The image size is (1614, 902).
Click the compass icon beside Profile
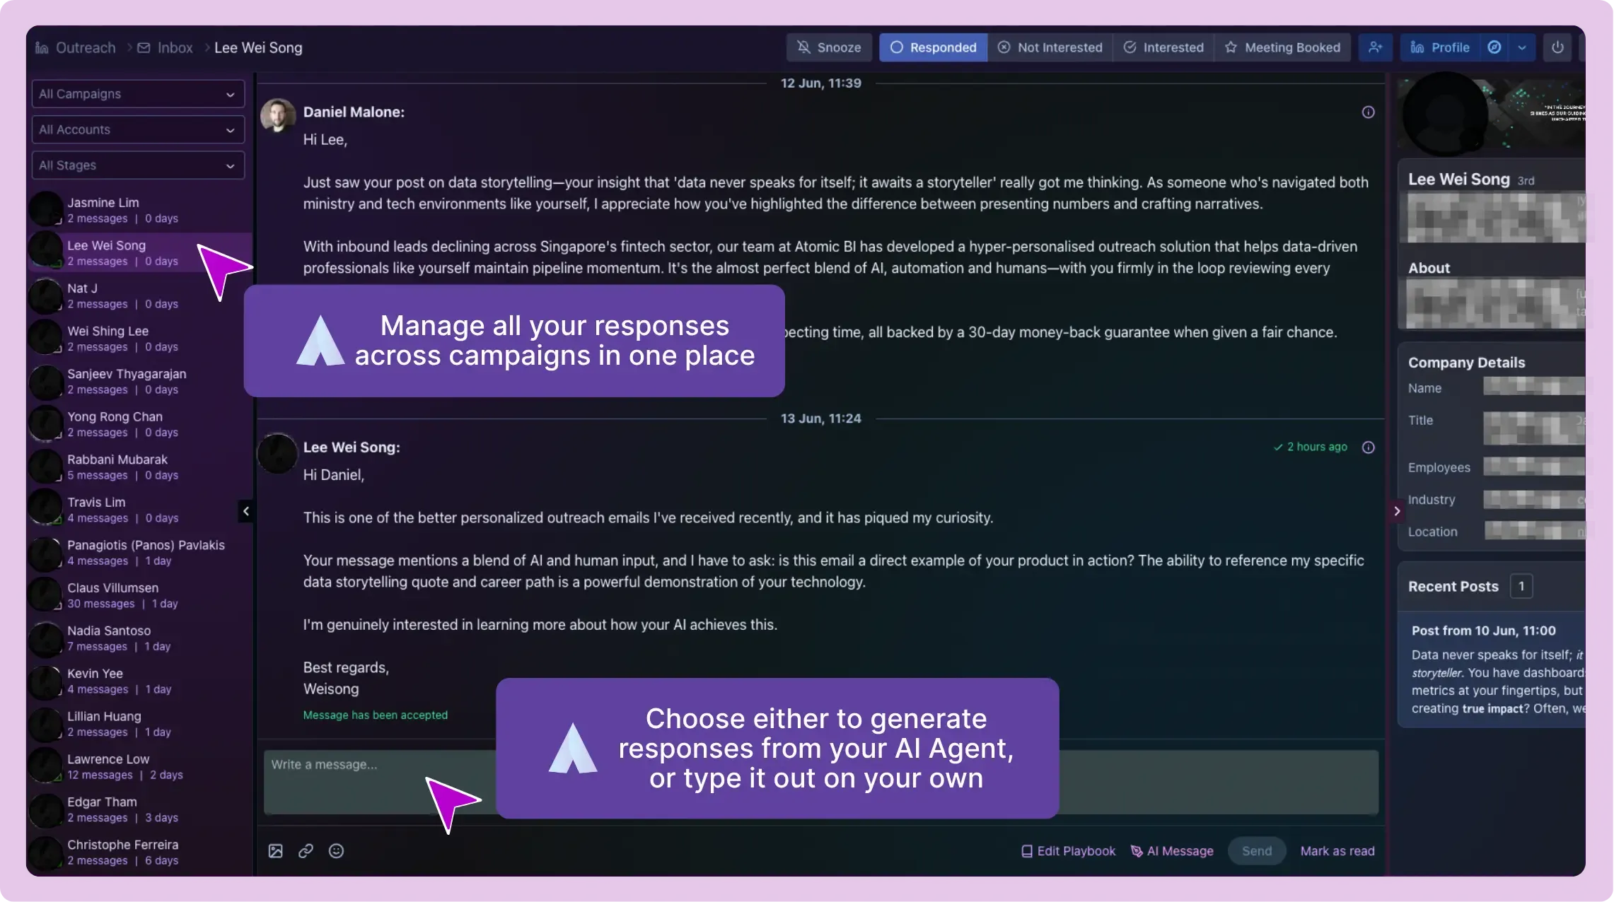1494,47
